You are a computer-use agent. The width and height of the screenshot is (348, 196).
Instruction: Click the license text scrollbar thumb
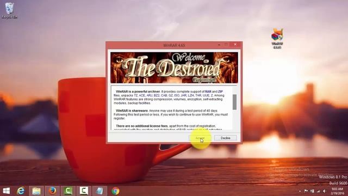234,102
